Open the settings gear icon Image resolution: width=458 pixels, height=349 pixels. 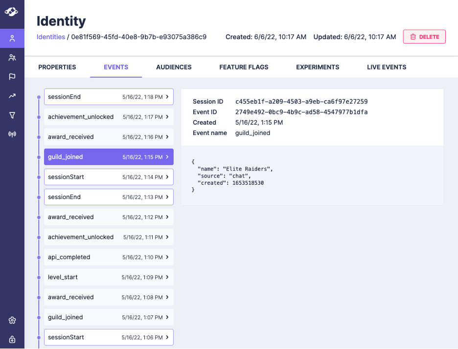[x=12, y=320]
